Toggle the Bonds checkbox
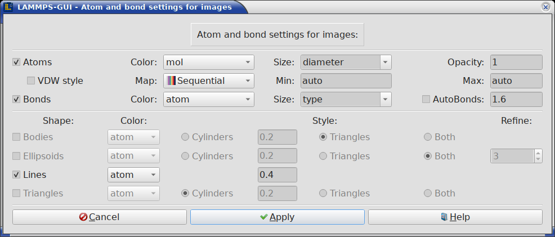555x237 pixels. point(17,100)
